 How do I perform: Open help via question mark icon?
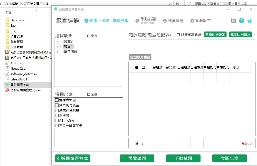(x=241, y=21)
